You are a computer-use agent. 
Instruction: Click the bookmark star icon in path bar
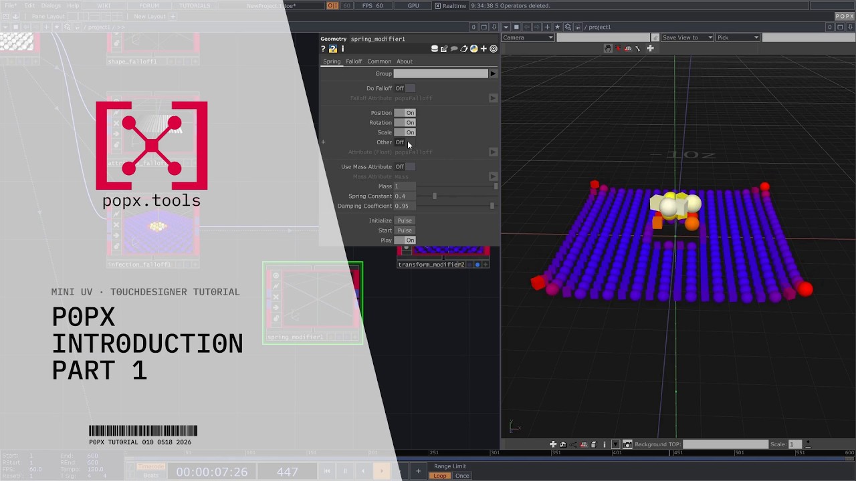(557, 27)
